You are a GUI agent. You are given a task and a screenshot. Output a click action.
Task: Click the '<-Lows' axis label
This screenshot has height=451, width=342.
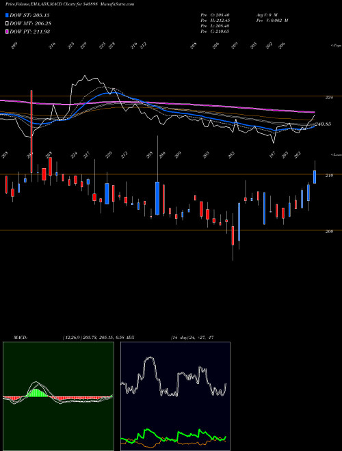pyautogui.click(x=336, y=154)
